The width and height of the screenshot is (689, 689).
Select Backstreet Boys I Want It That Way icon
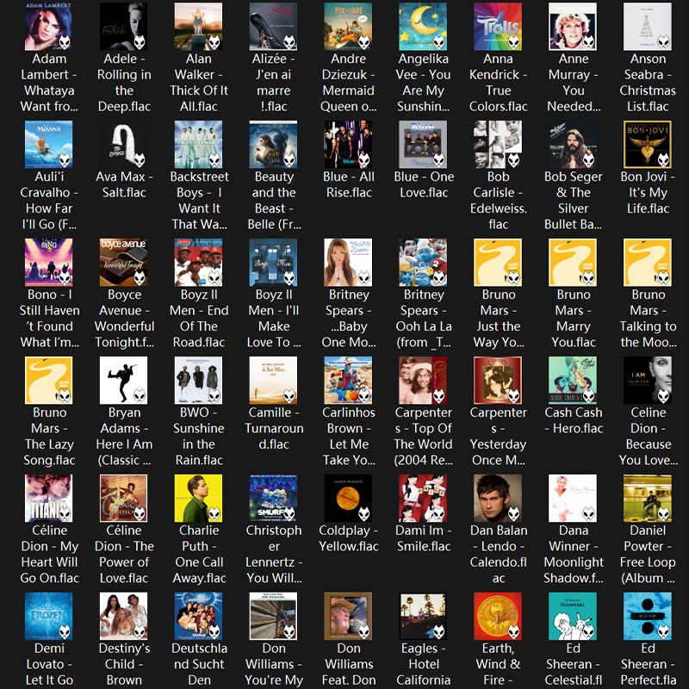(198, 145)
